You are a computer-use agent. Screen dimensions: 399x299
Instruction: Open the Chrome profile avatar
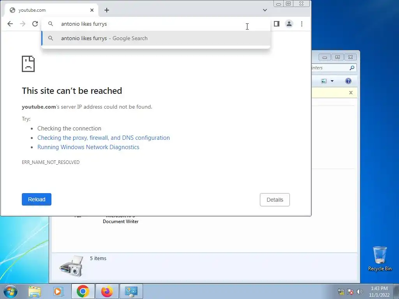tap(289, 24)
